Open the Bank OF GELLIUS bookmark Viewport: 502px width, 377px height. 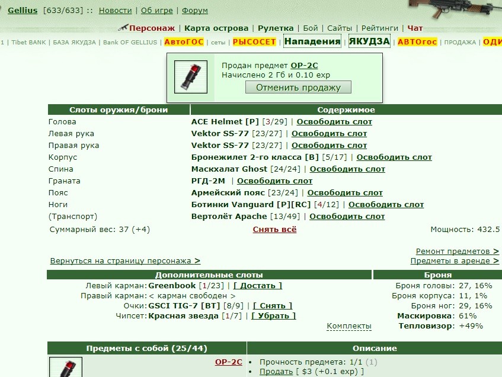(130, 42)
